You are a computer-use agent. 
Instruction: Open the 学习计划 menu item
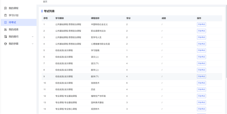pyautogui.click(x=13, y=15)
